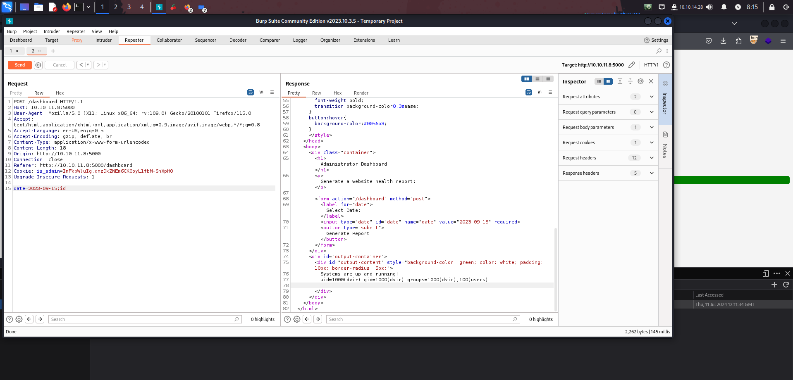Open the Intruder tool tab
This screenshot has width=793, height=380.
[x=103, y=40]
